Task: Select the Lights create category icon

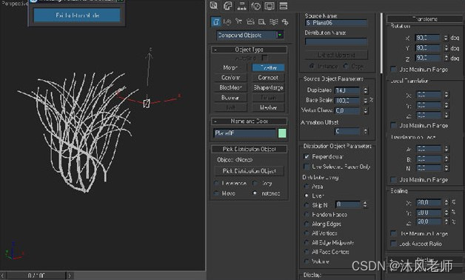Action: pos(238,21)
